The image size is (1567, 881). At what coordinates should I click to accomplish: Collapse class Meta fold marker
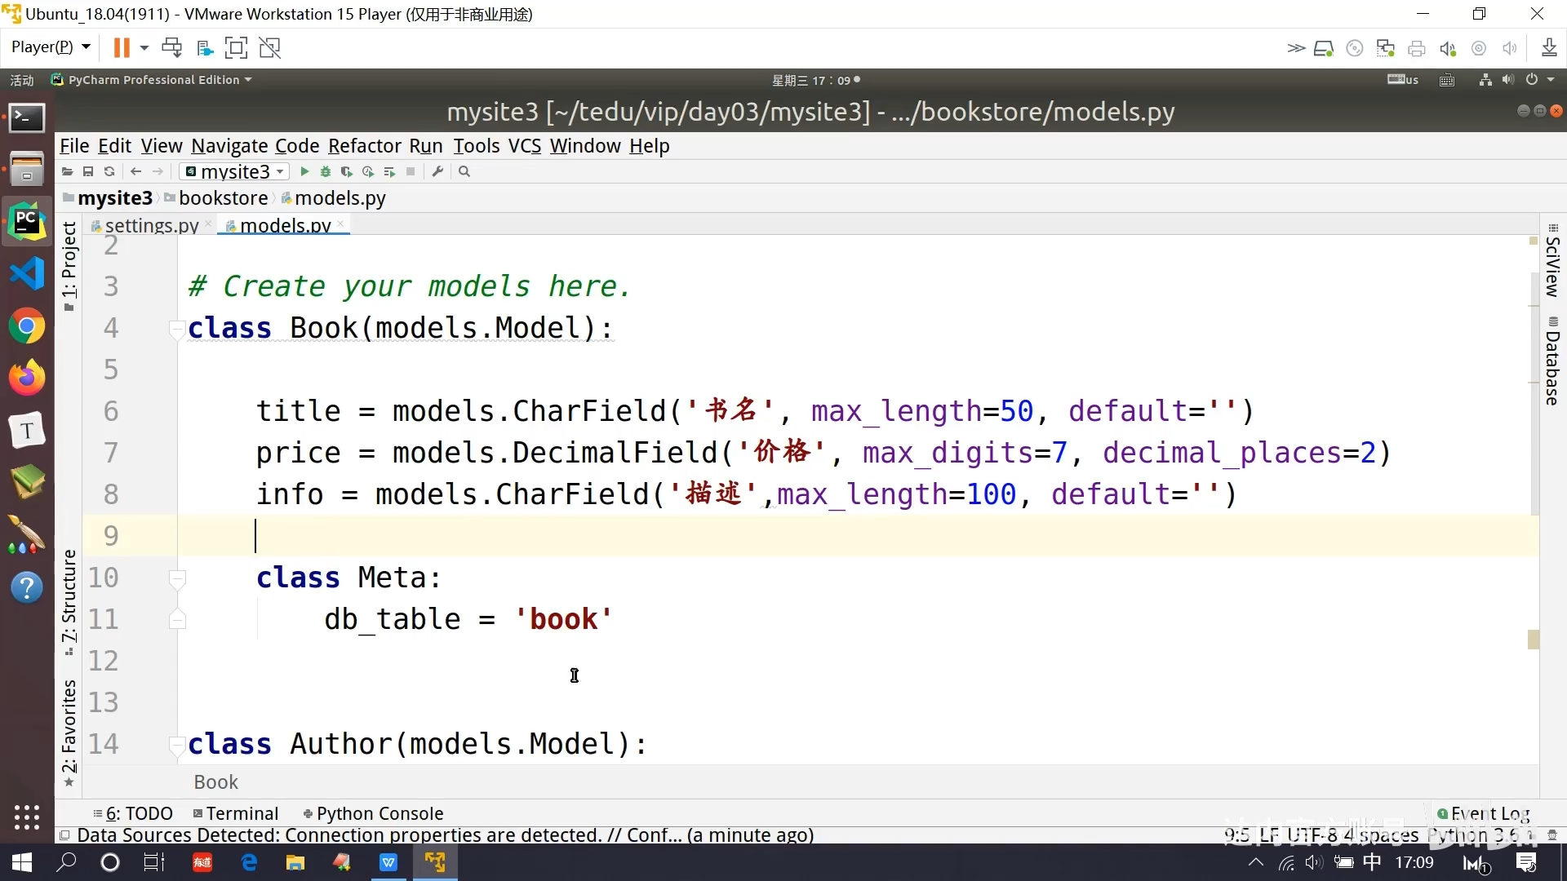(177, 578)
